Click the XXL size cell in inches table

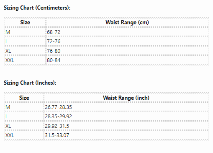24,135
